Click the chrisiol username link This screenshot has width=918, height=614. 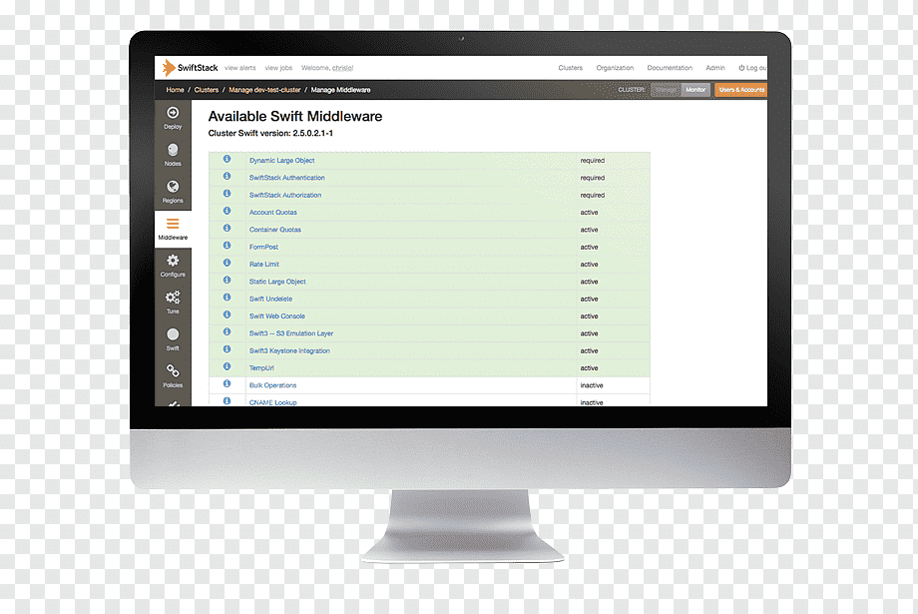click(x=343, y=68)
